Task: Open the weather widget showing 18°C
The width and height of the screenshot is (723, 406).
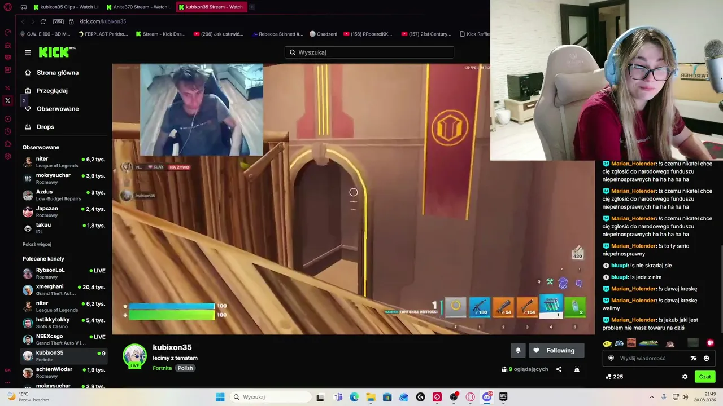Action: [27, 397]
